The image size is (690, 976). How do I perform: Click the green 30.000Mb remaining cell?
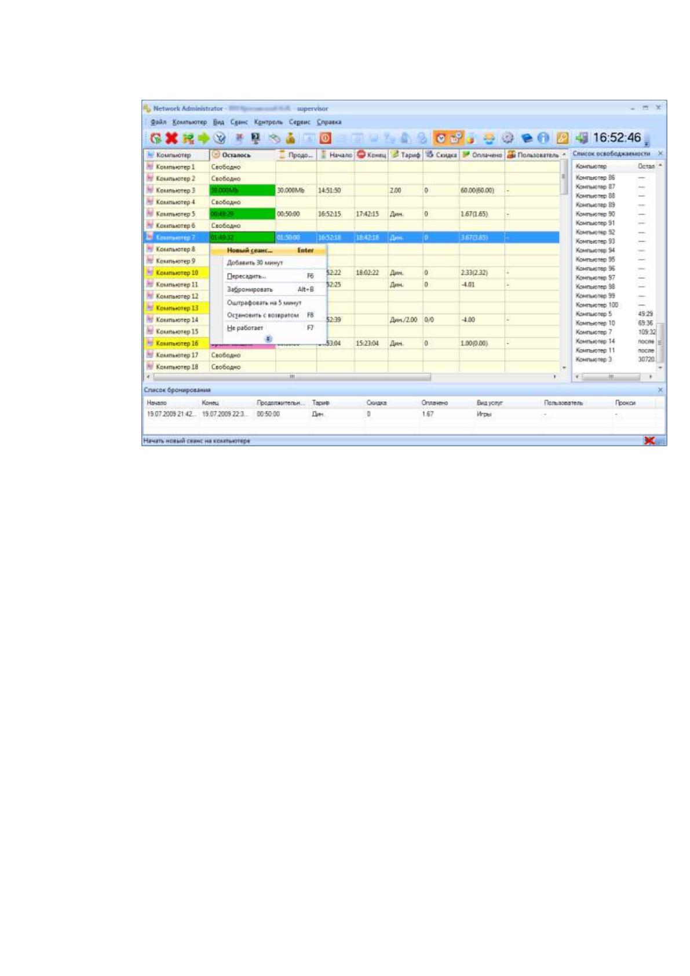[x=242, y=190]
